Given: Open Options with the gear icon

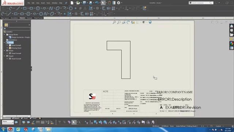Looking at the screenshot, I should [x=118, y=3].
